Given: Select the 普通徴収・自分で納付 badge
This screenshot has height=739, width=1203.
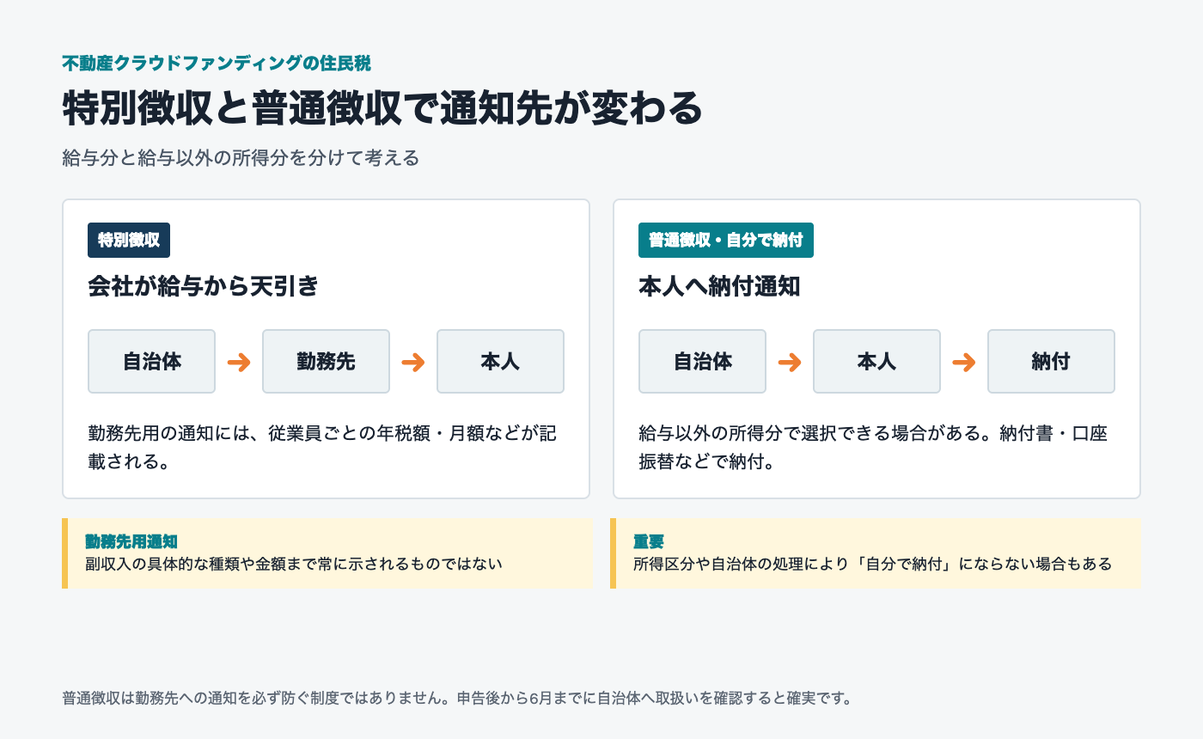Looking at the screenshot, I should coord(726,240).
